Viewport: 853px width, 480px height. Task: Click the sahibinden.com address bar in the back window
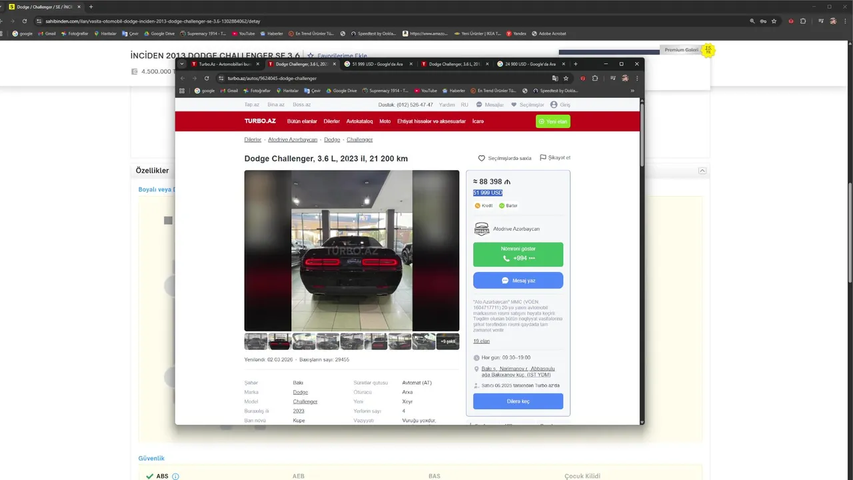coord(153,21)
